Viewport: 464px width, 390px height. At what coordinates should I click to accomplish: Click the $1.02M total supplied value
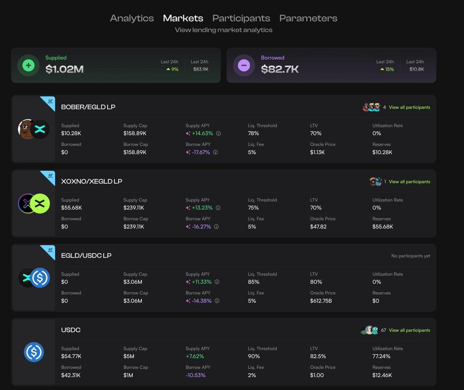(64, 69)
